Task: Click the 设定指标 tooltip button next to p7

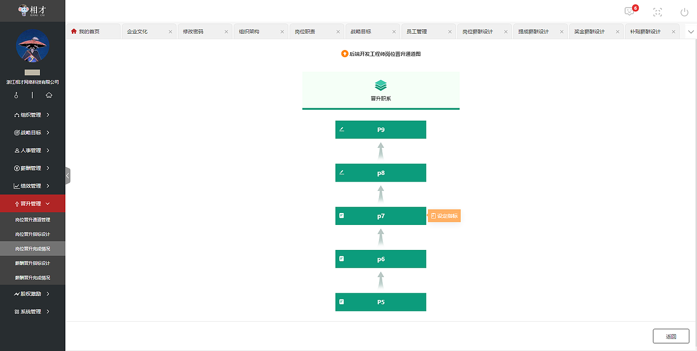Action: click(444, 216)
